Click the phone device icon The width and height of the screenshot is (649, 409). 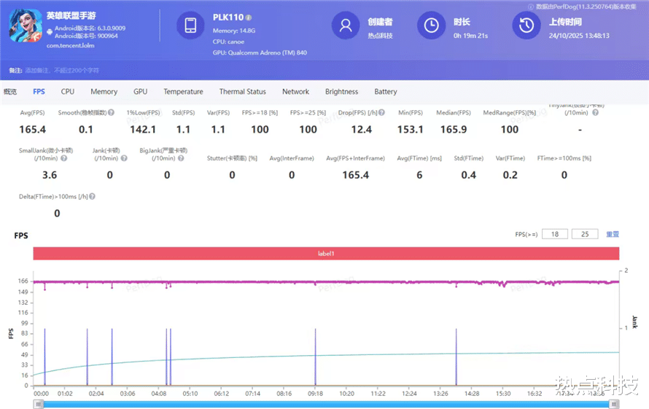191,26
